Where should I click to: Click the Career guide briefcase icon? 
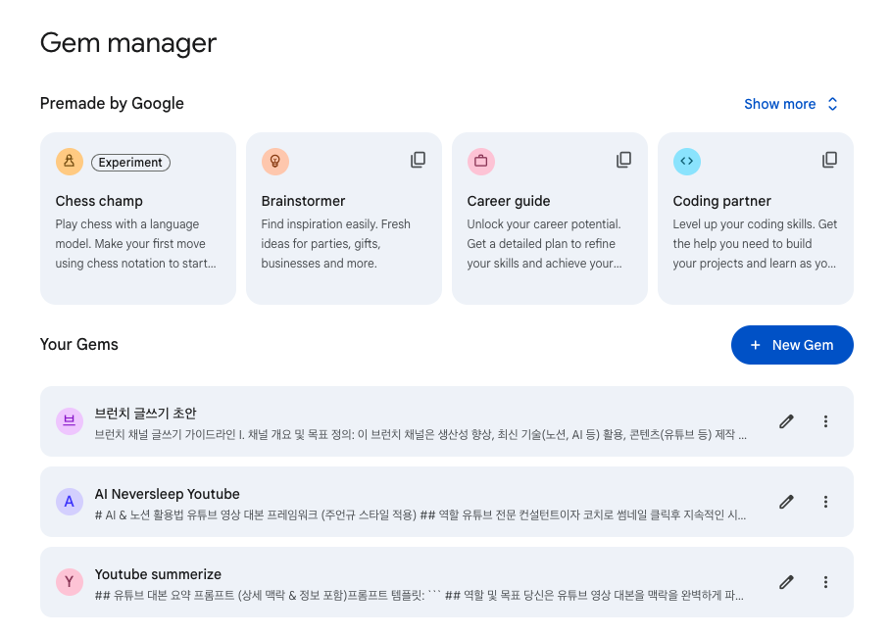point(481,162)
